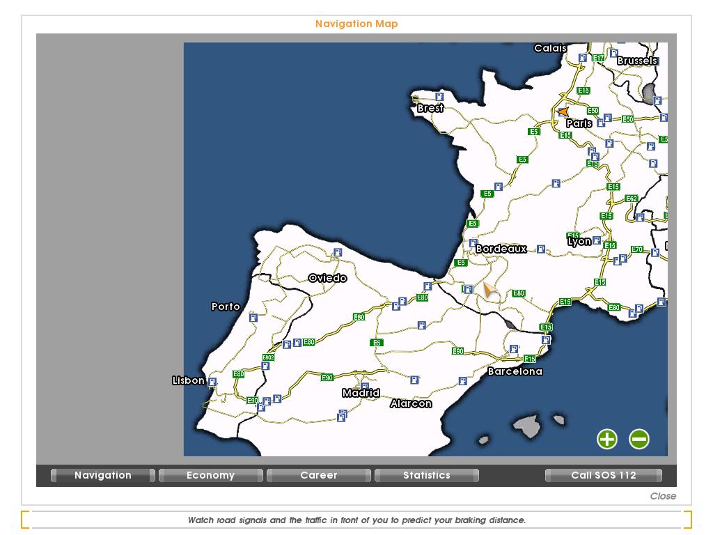Click the orange truck position arrow near Paris
The width and height of the screenshot is (713, 535).
point(563,111)
